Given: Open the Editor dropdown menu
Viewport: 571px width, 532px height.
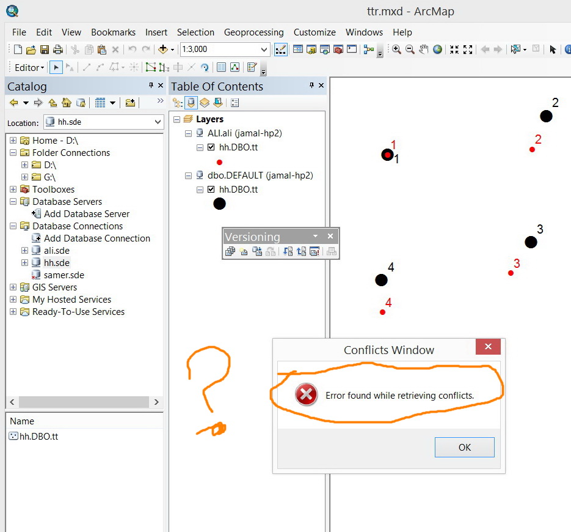Looking at the screenshot, I should pos(29,67).
